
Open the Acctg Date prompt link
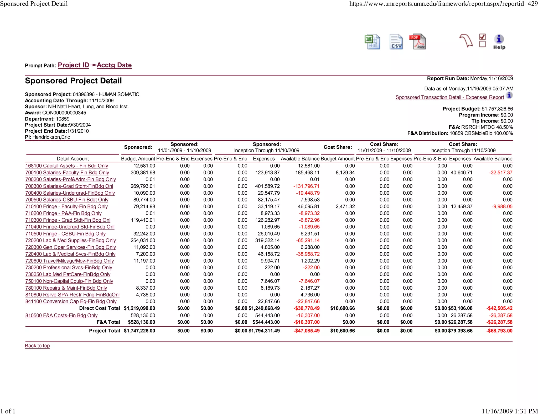pos(114,65)
